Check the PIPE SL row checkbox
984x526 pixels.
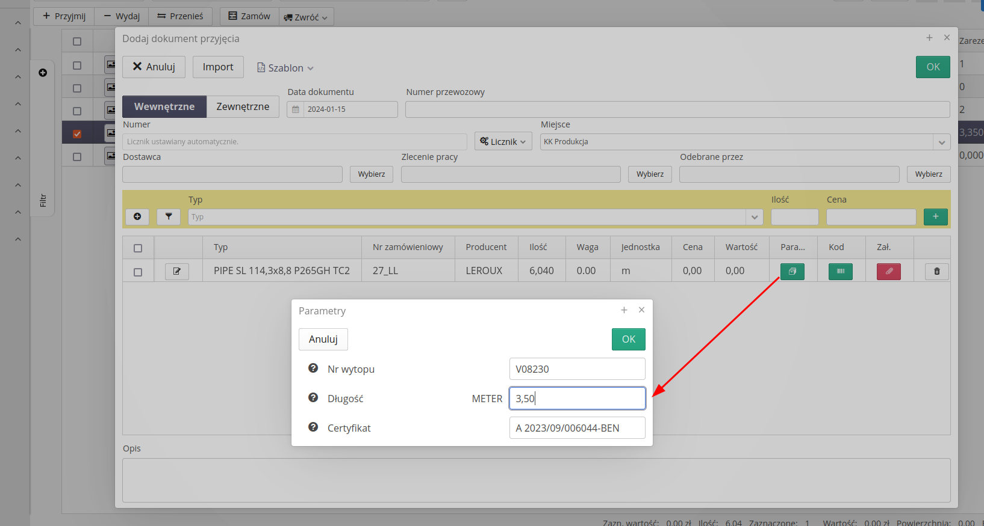click(138, 272)
